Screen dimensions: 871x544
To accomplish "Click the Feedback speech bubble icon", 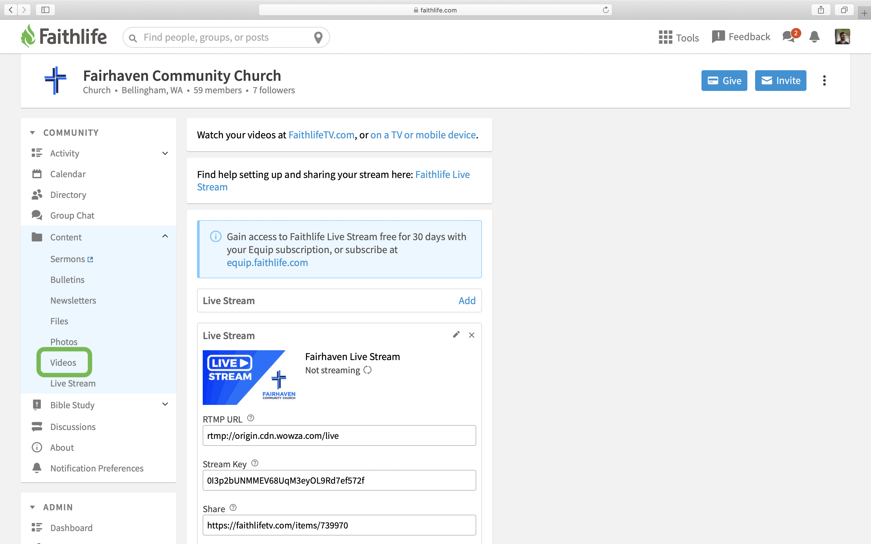I will coord(718,37).
